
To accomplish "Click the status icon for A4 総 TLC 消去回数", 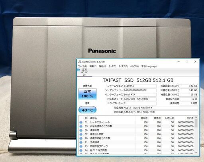I will pos(81,150).
